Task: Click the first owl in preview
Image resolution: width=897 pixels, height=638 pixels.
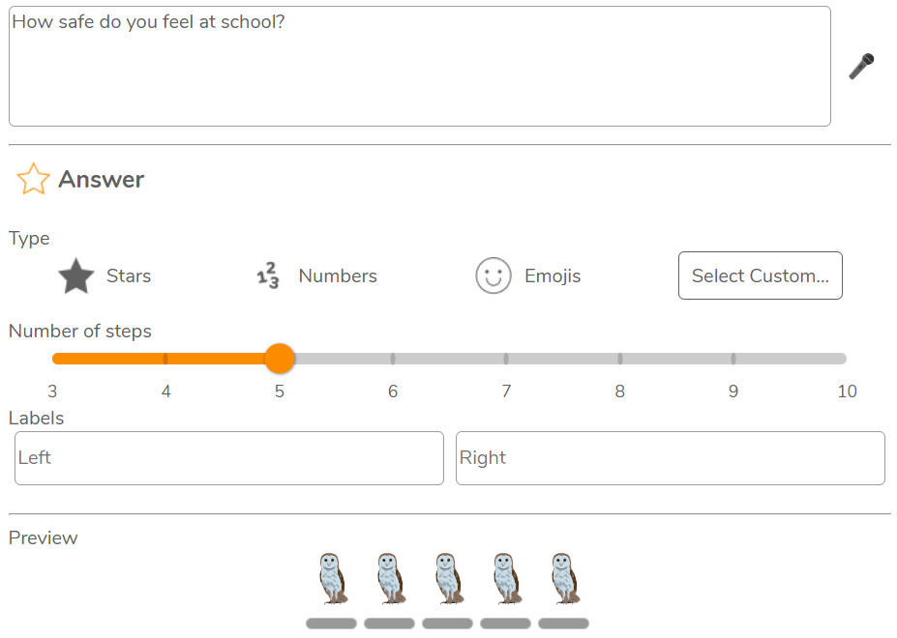Action: pos(332,578)
